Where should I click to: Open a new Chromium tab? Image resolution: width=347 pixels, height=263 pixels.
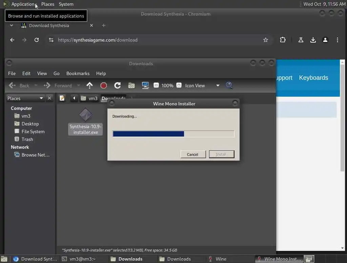pyautogui.click(x=104, y=25)
